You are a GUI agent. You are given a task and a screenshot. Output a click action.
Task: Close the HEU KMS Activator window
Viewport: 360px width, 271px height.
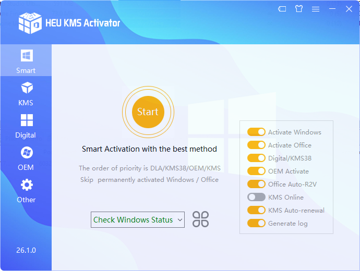(349, 9)
